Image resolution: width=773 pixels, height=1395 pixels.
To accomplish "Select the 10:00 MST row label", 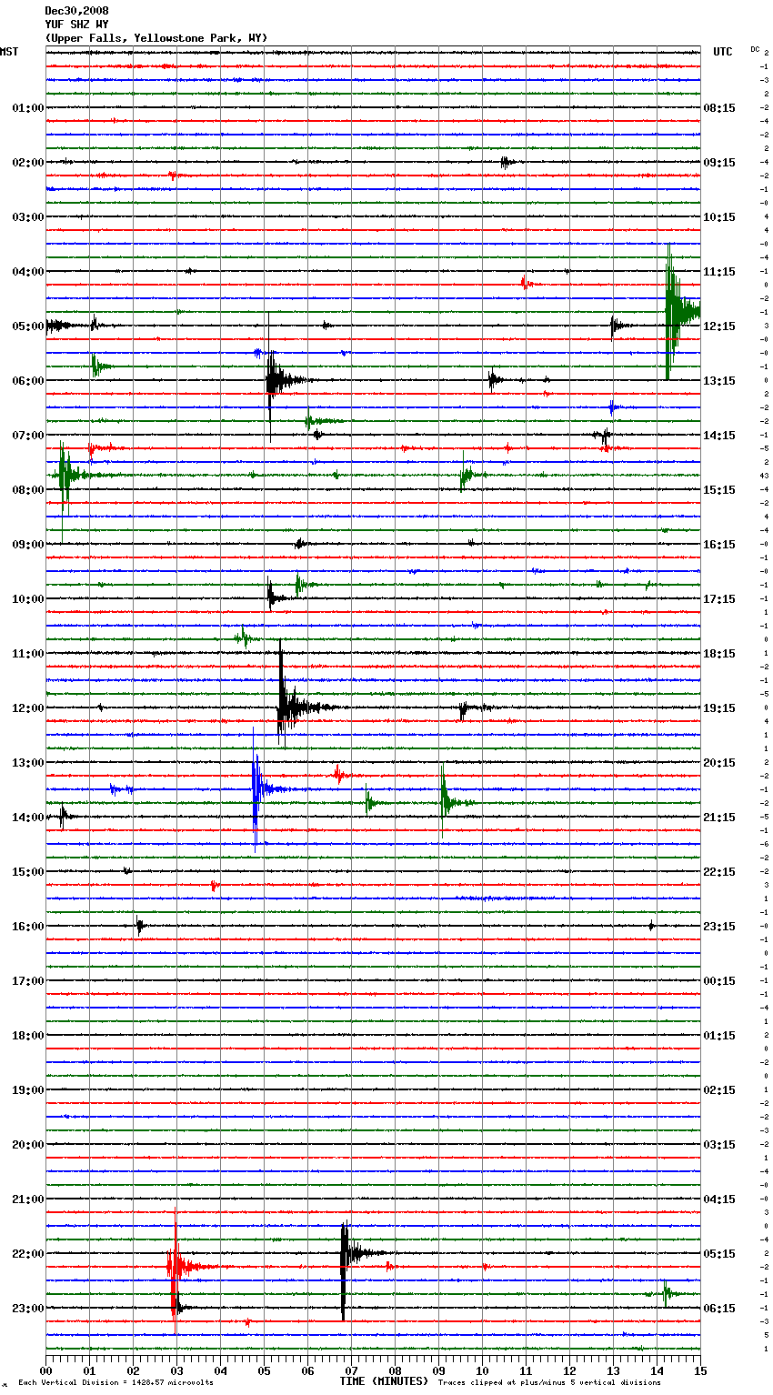I will [x=27, y=599].
